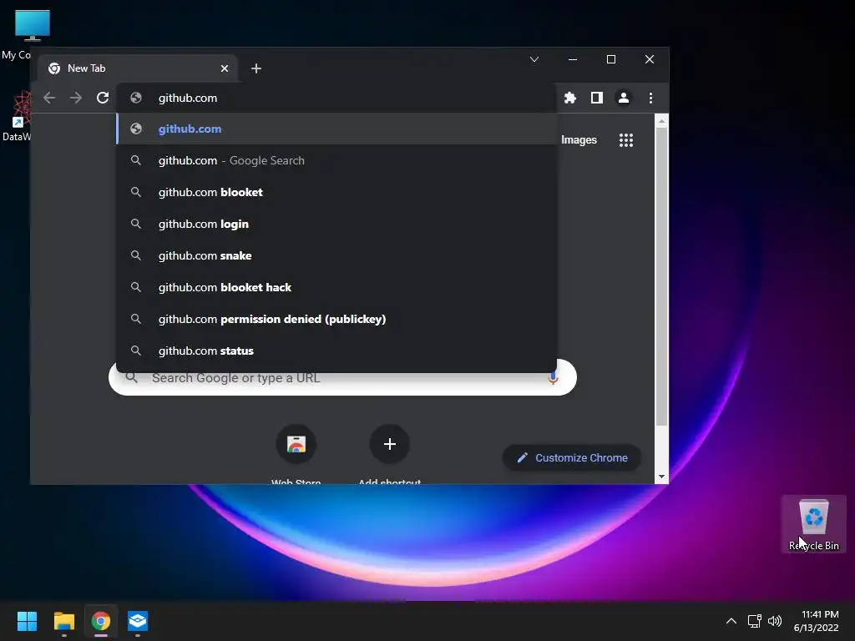Expand the tab search chevron
This screenshot has width=855, height=641.
[534, 59]
